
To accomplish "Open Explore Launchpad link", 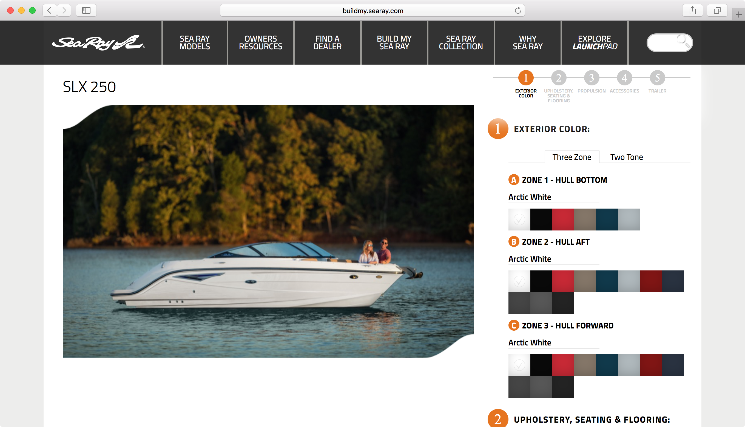I will [595, 42].
